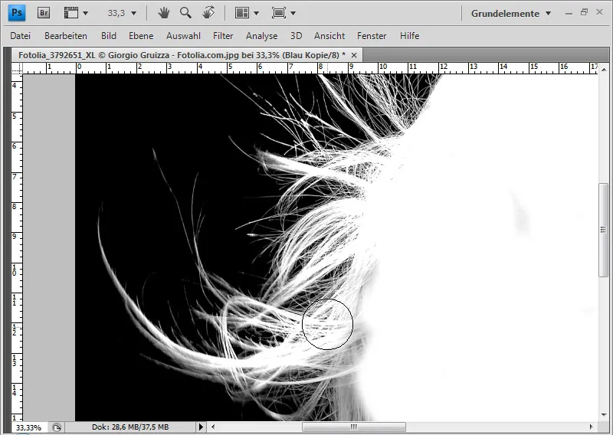Open the Fenster menu

(372, 36)
